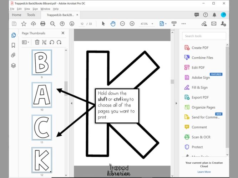Screen dimensions: 238x178
Task: Open Organize Pages tool
Action: (x=200, y=107)
